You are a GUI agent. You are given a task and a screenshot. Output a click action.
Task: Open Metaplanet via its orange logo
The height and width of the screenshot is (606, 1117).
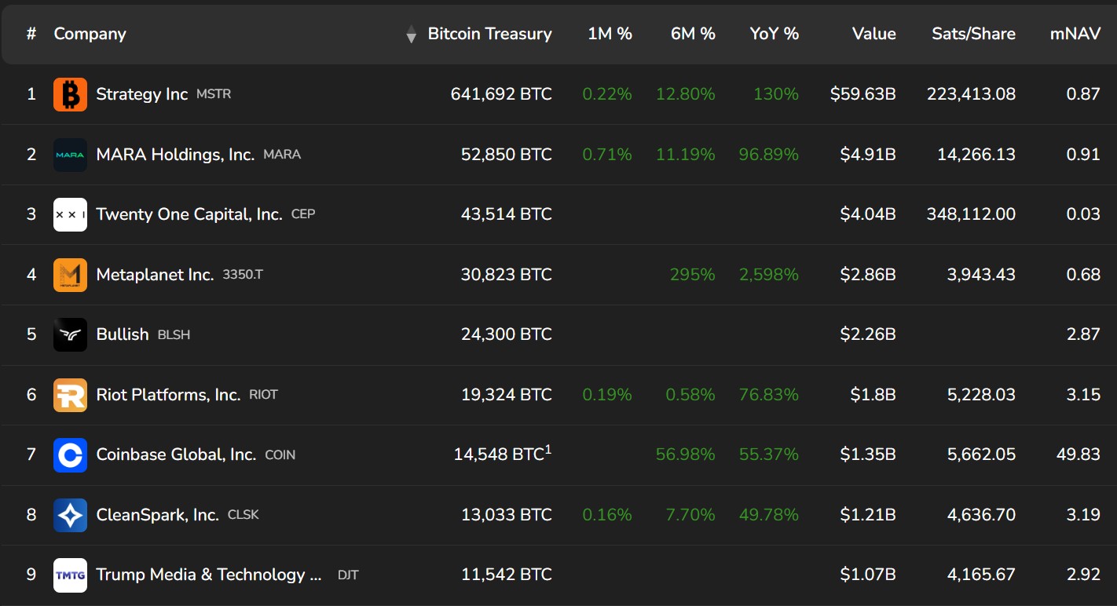click(x=69, y=274)
